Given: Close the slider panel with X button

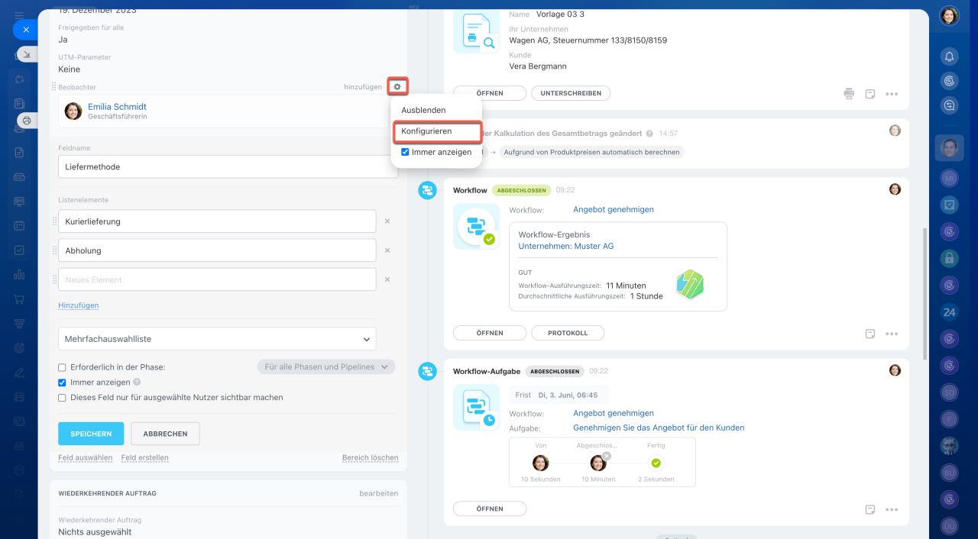Looking at the screenshot, I should [x=25, y=30].
